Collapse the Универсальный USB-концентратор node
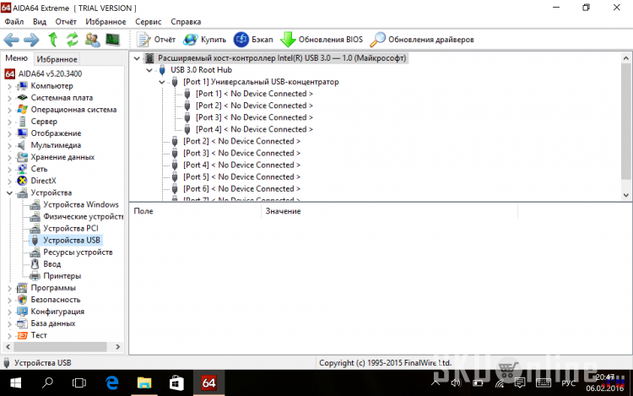The width and height of the screenshot is (633, 396). 162,82
